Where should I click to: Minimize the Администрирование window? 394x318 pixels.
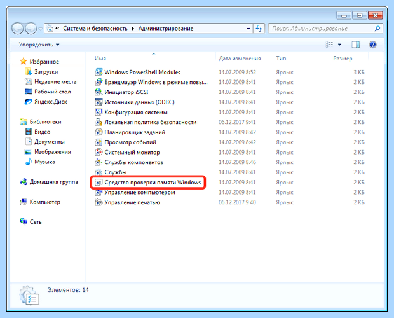click(x=344, y=16)
